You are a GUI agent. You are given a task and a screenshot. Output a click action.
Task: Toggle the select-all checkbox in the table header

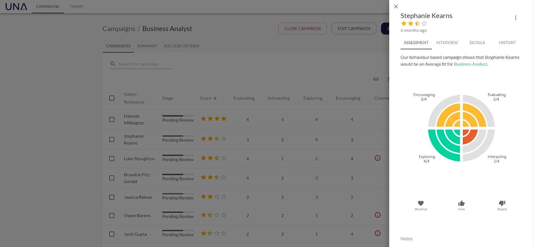coord(112,98)
